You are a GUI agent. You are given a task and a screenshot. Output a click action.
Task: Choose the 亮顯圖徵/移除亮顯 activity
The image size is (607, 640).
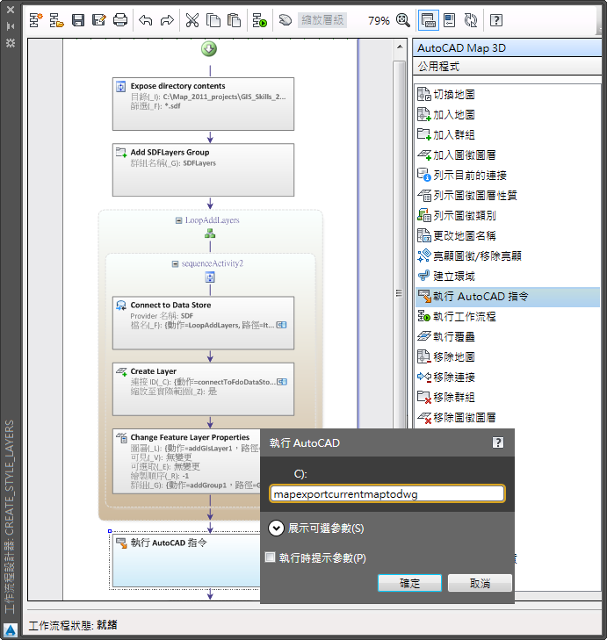pyautogui.click(x=508, y=256)
